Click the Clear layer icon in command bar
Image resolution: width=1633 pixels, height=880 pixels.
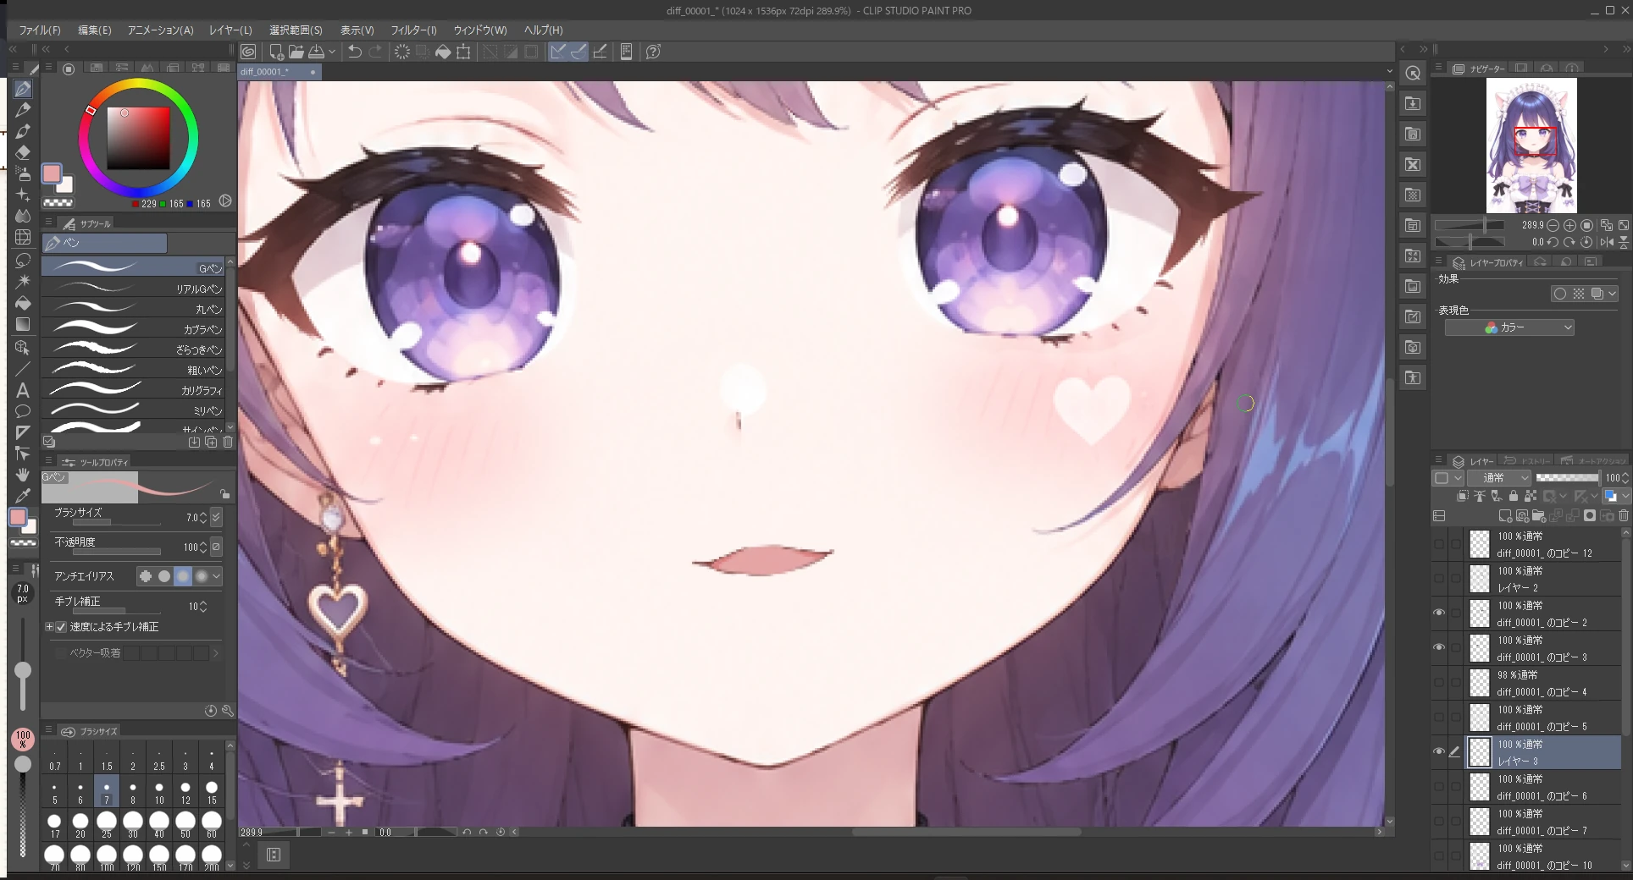tap(402, 52)
